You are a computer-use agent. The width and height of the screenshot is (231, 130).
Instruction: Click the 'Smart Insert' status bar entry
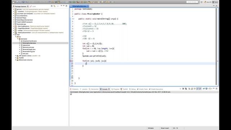[x=165, y=128]
